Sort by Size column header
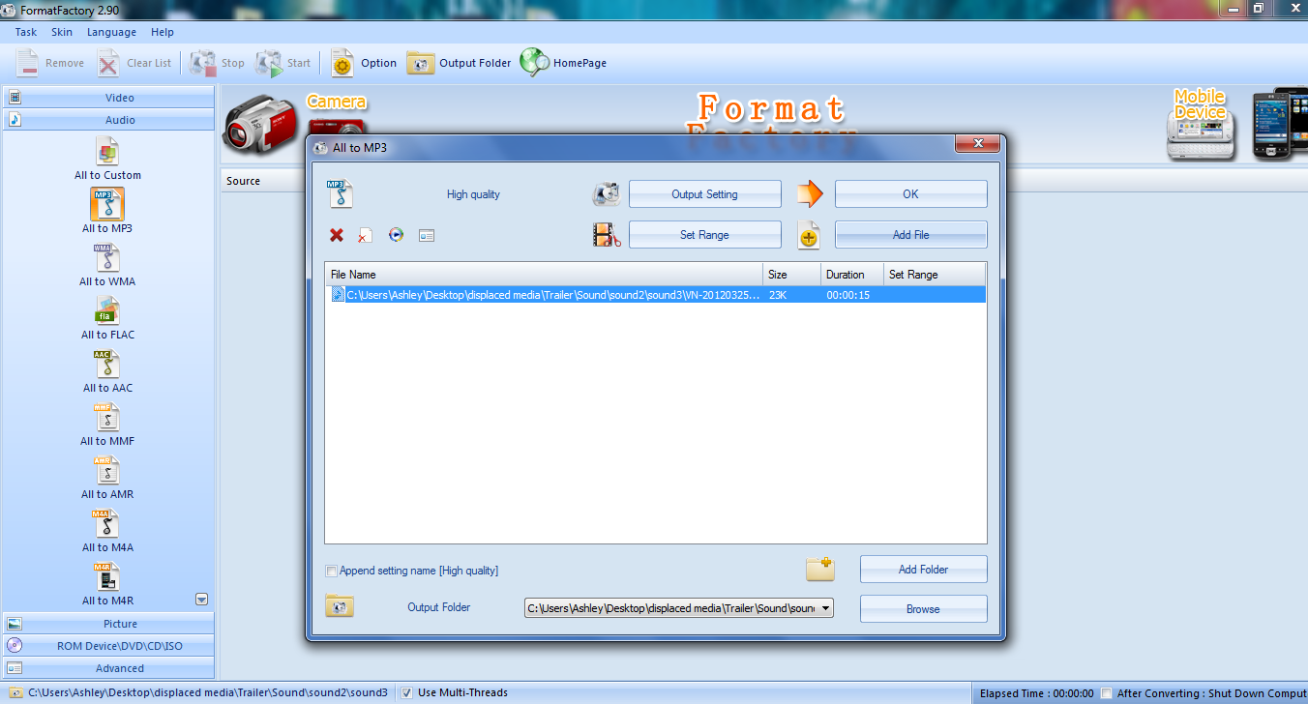 (792, 275)
